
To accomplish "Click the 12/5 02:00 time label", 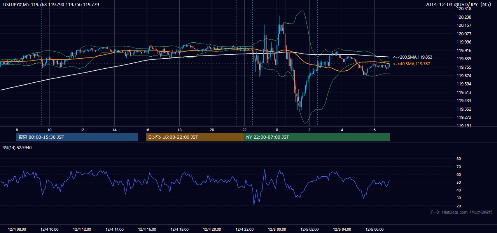I will (309, 230).
